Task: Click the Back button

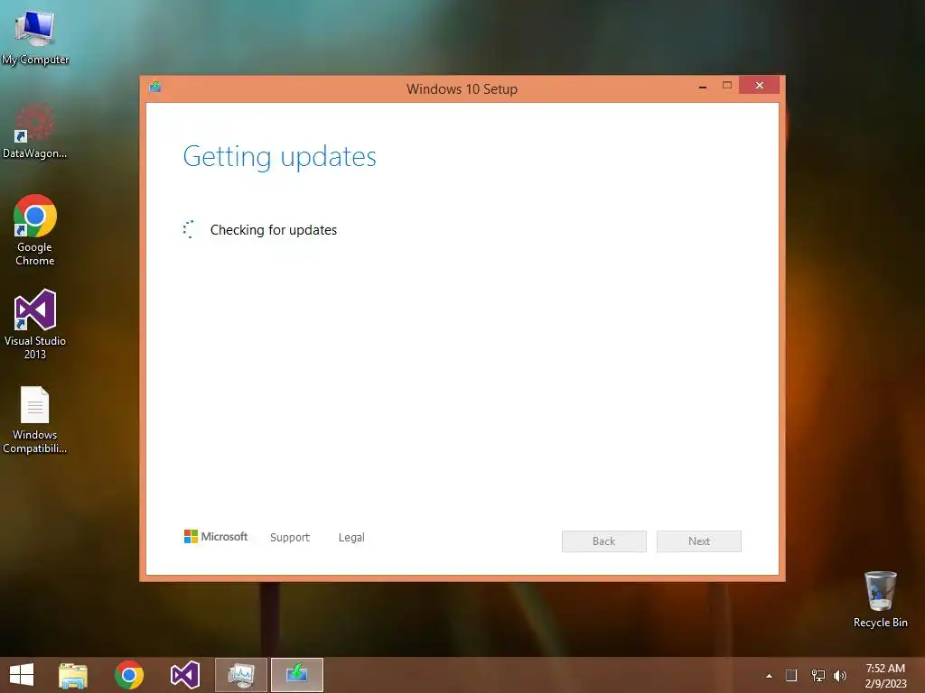Action: [x=604, y=541]
